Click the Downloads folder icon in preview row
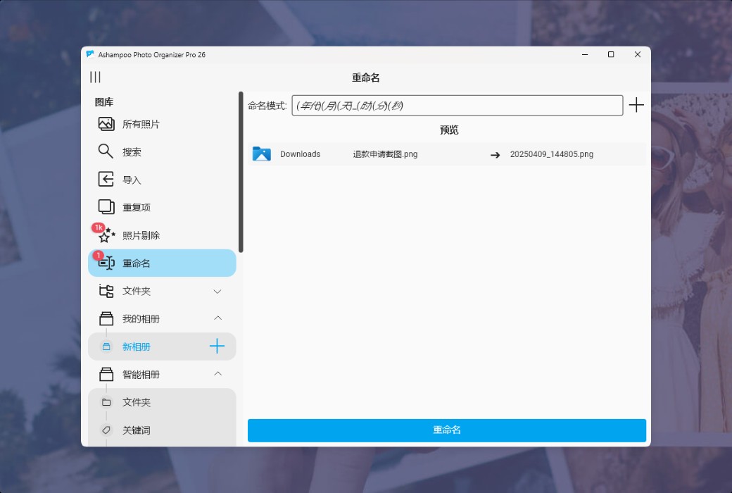 click(261, 154)
